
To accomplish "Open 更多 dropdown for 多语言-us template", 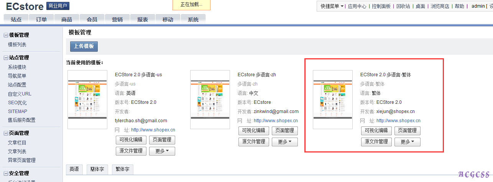I will click(162, 151).
